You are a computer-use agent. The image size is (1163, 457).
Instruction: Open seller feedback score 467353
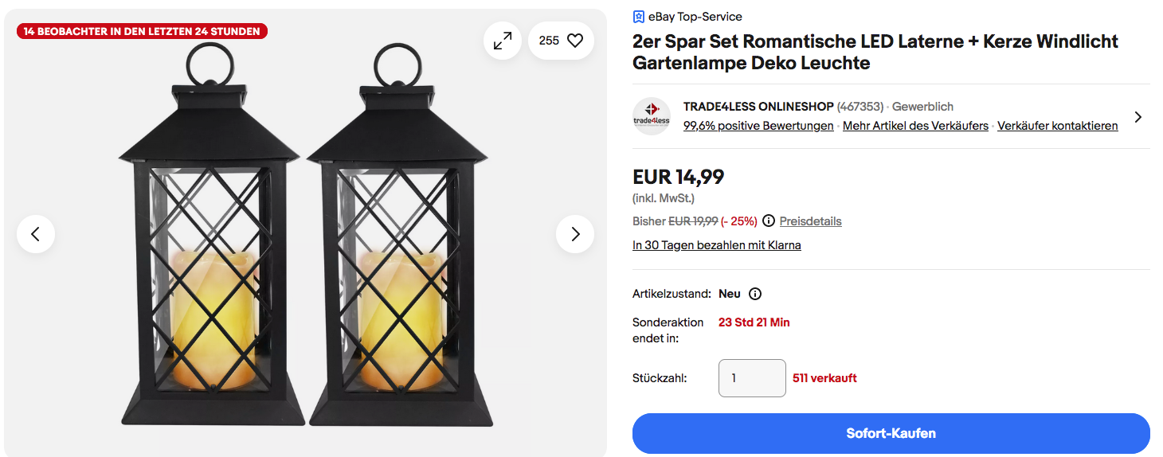coord(860,107)
